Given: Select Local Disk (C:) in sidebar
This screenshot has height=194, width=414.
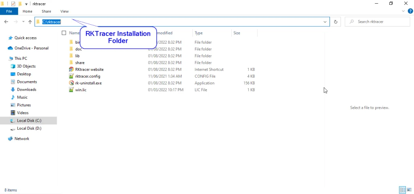Looking at the screenshot, I should pyautogui.click(x=28, y=120).
